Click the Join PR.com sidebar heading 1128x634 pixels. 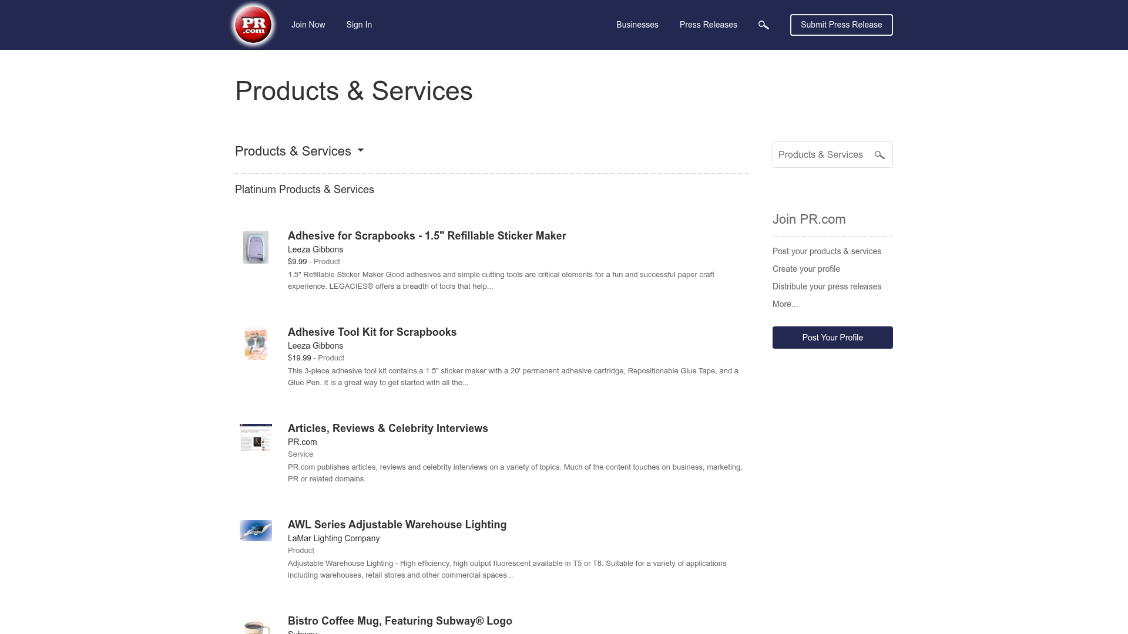click(809, 219)
